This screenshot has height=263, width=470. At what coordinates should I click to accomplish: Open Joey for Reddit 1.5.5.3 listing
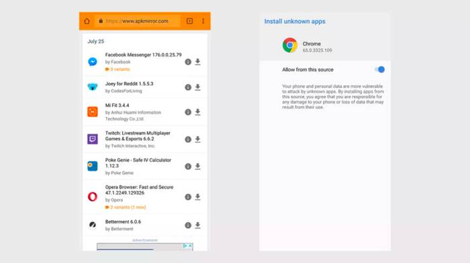click(129, 84)
